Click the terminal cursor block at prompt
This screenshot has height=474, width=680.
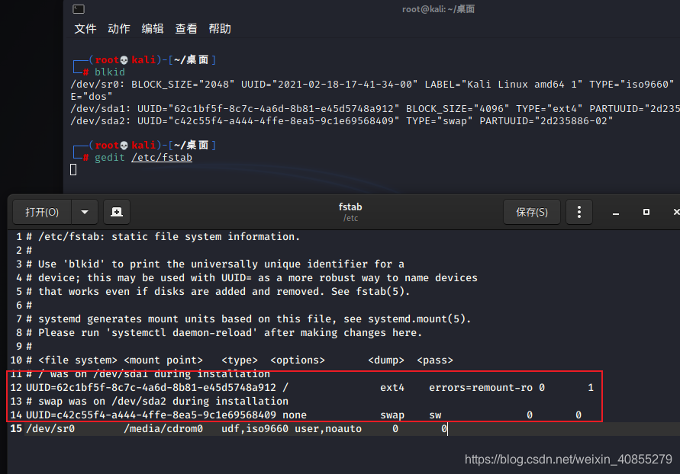(73, 170)
